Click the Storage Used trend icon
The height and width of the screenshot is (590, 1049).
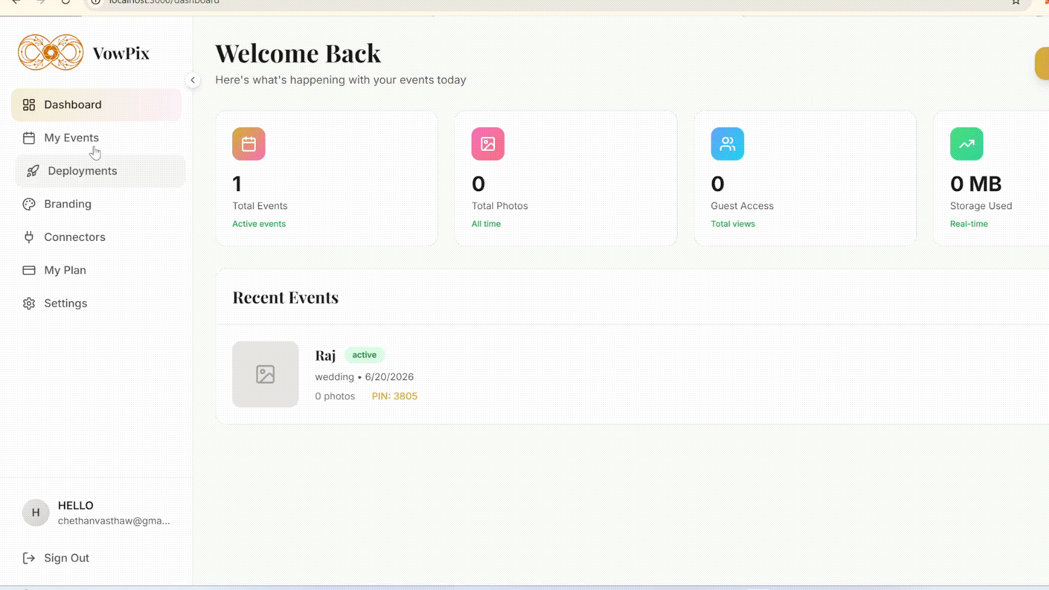tap(967, 144)
